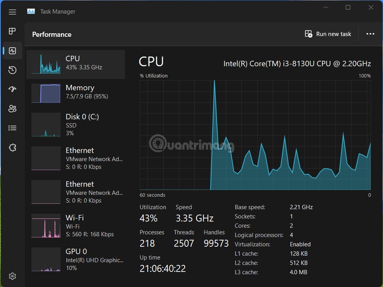383x287 pixels.
Task: Open the App history page
Action: [12, 70]
